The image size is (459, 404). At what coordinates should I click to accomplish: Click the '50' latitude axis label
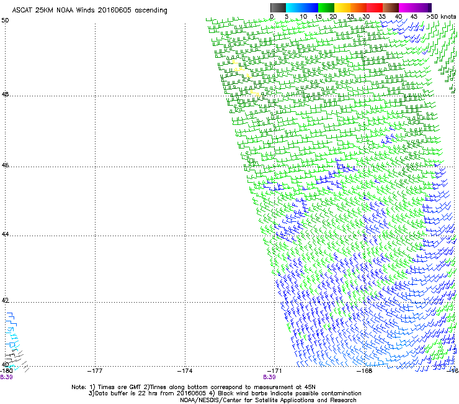5,21
